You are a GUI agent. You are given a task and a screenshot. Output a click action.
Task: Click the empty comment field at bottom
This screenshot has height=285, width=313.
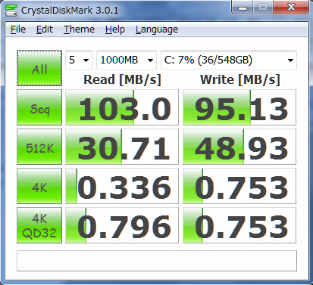tap(157, 261)
